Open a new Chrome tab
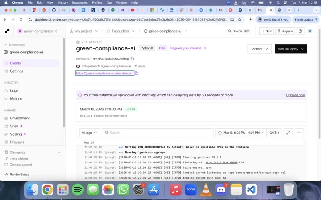321x200 pixels. (298, 10)
